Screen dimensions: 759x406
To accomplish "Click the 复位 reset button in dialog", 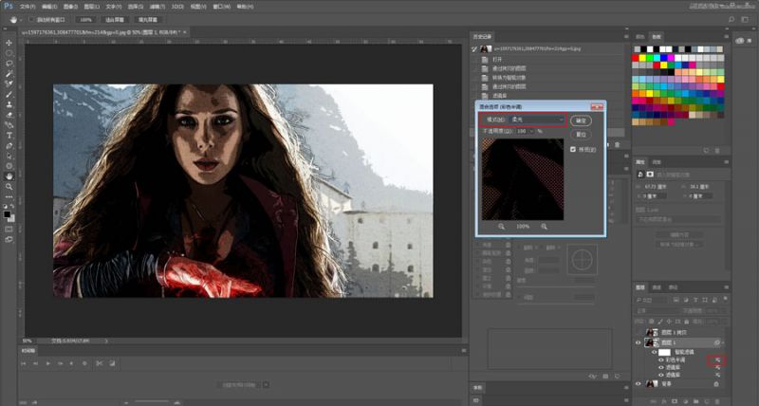I will click(582, 135).
